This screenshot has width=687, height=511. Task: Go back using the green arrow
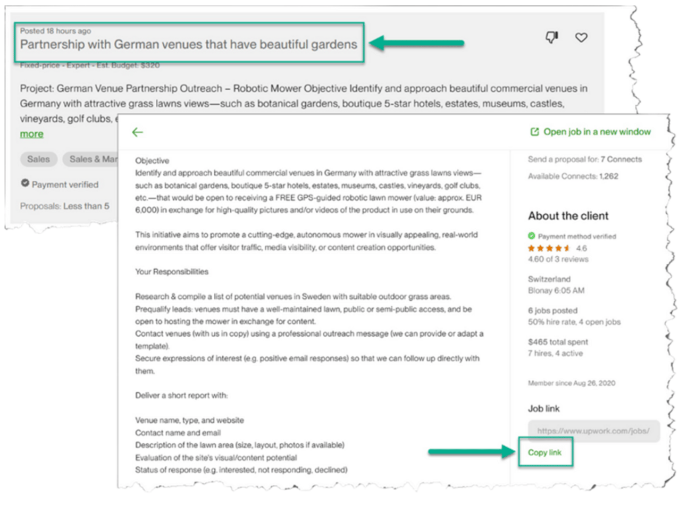point(137,132)
